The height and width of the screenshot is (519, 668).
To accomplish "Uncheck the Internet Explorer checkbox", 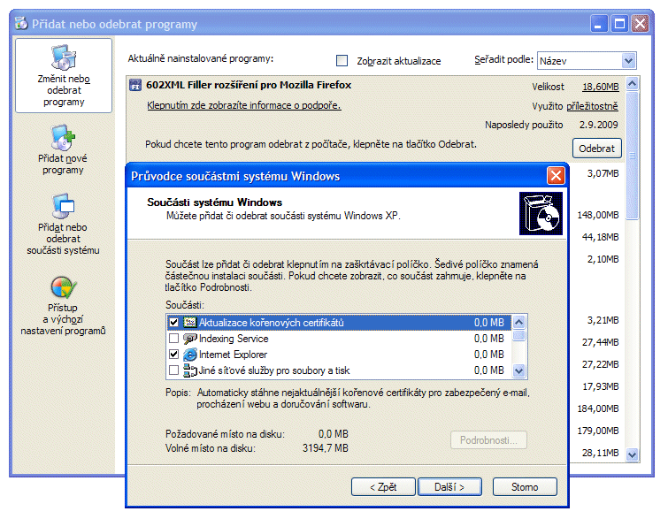I will coord(173,355).
